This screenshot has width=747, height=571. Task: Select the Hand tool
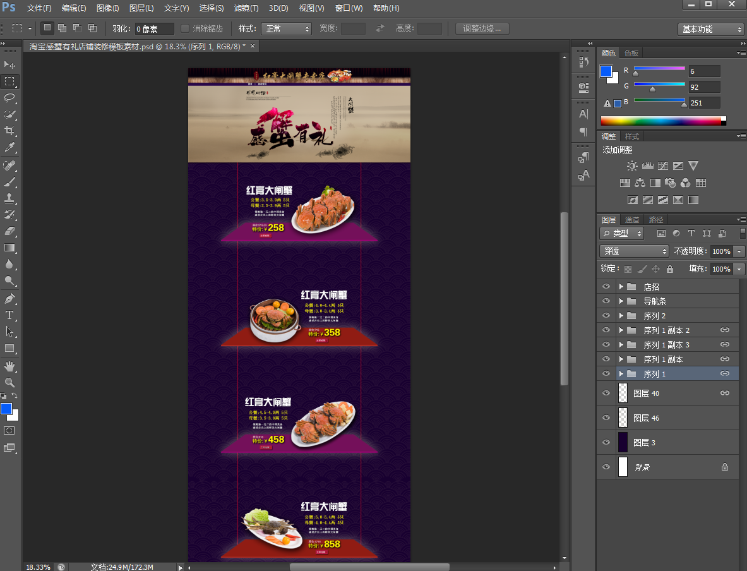(x=10, y=366)
